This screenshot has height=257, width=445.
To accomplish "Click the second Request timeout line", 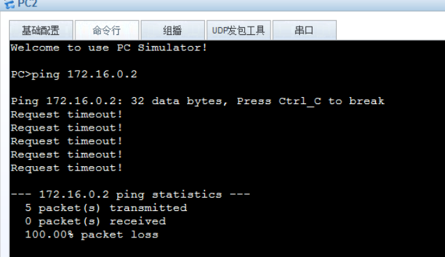I will pyautogui.click(x=66, y=128).
